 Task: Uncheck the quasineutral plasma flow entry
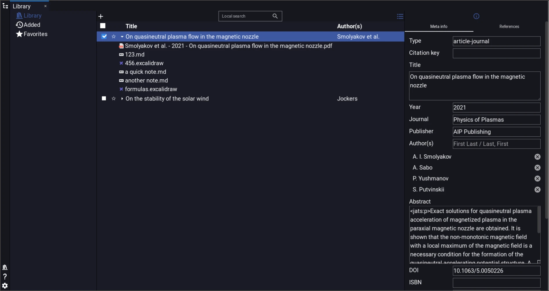(104, 36)
